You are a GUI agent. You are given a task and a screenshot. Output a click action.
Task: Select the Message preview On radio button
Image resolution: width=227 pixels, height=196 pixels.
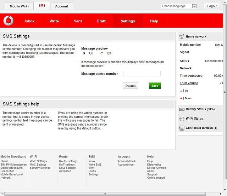click(x=84, y=53)
